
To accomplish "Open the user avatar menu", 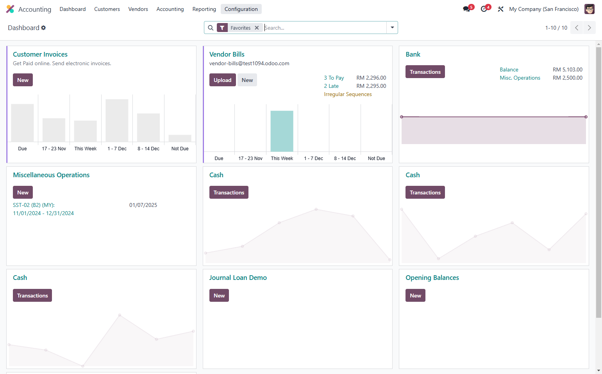I will tap(589, 9).
